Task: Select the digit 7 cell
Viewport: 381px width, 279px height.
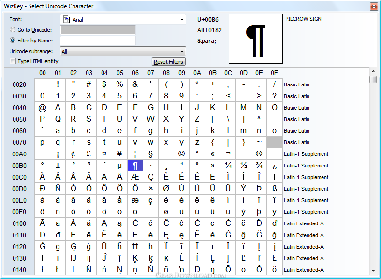Action: coord(151,96)
